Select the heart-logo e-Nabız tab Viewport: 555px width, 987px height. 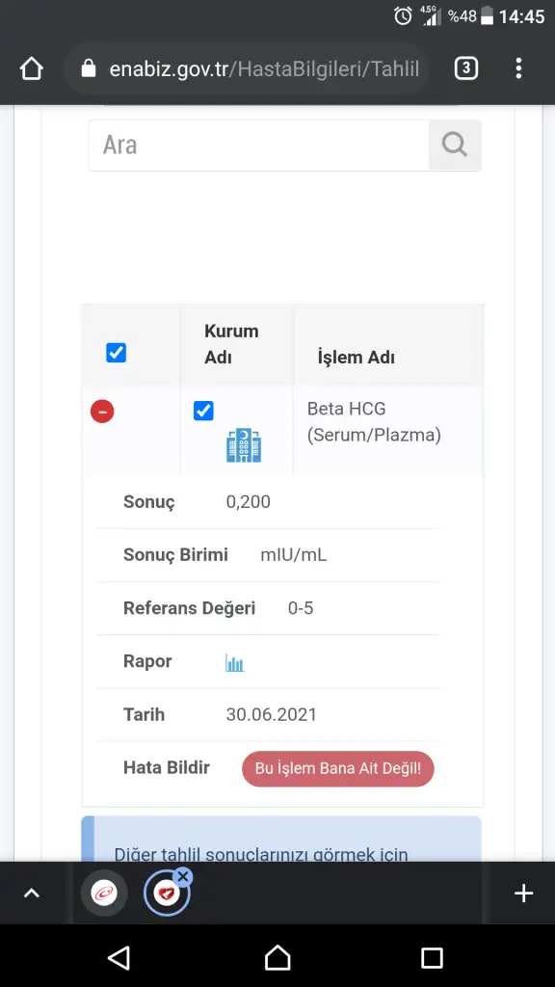pos(167,894)
